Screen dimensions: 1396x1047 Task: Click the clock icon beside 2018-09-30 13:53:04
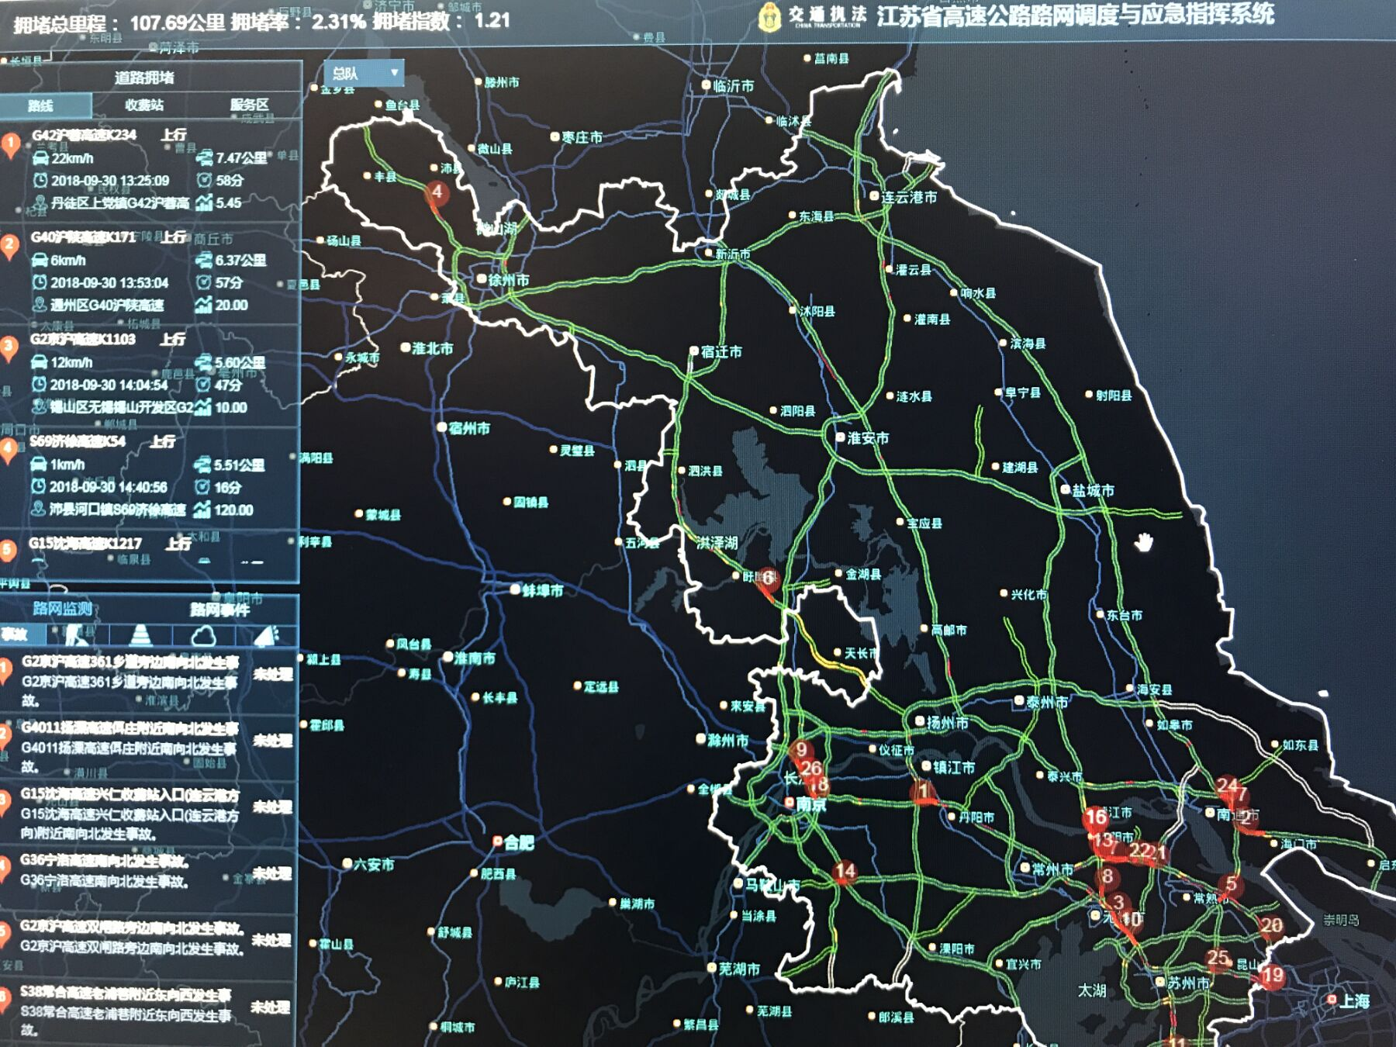point(40,282)
